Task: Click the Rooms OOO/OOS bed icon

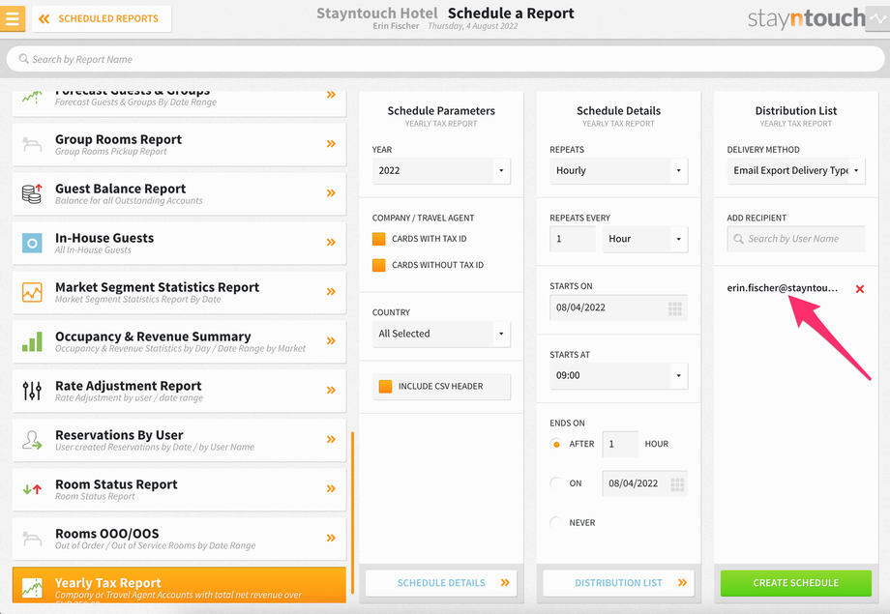Action: point(32,538)
